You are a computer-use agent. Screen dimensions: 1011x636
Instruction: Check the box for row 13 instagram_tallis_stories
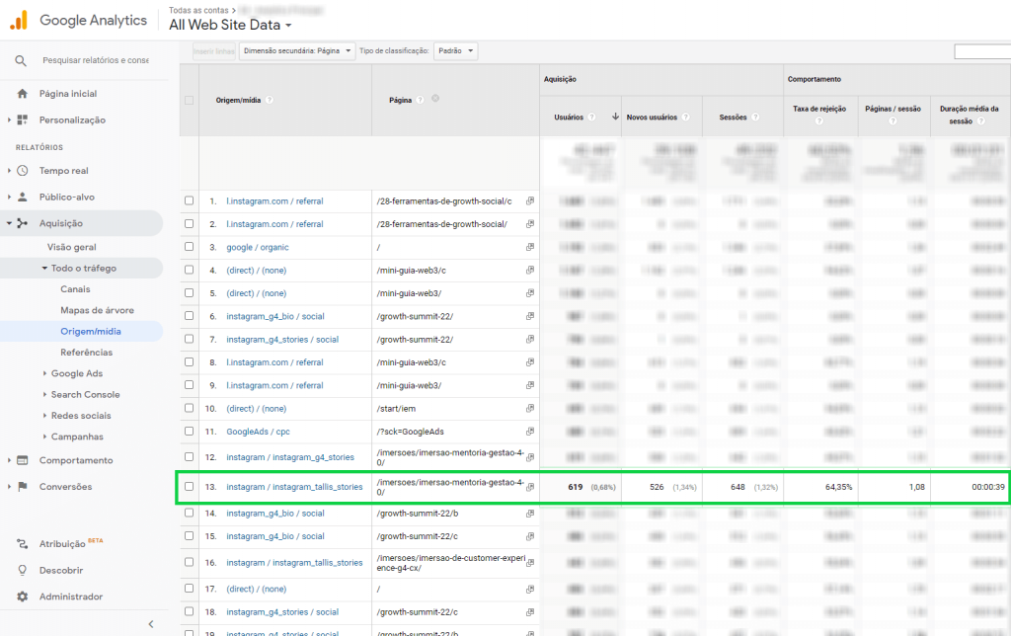coord(189,486)
